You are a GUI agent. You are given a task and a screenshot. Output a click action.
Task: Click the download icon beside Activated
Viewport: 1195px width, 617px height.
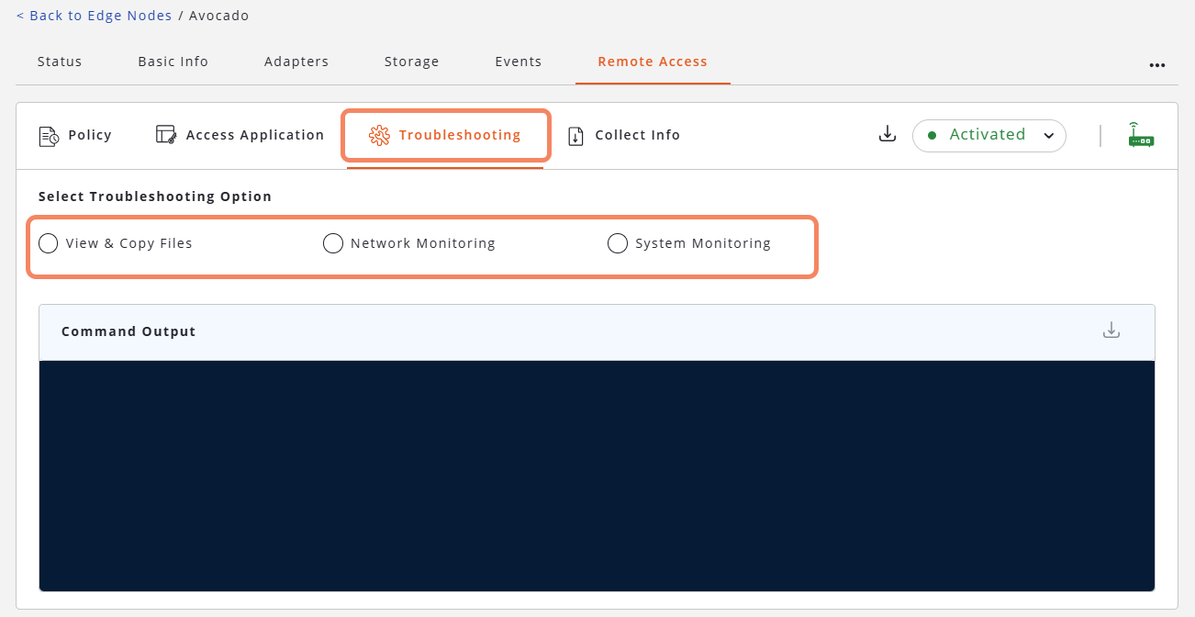tap(887, 135)
